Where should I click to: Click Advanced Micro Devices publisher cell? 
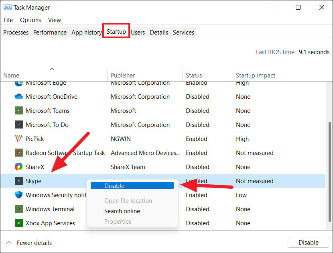click(x=145, y=153)
